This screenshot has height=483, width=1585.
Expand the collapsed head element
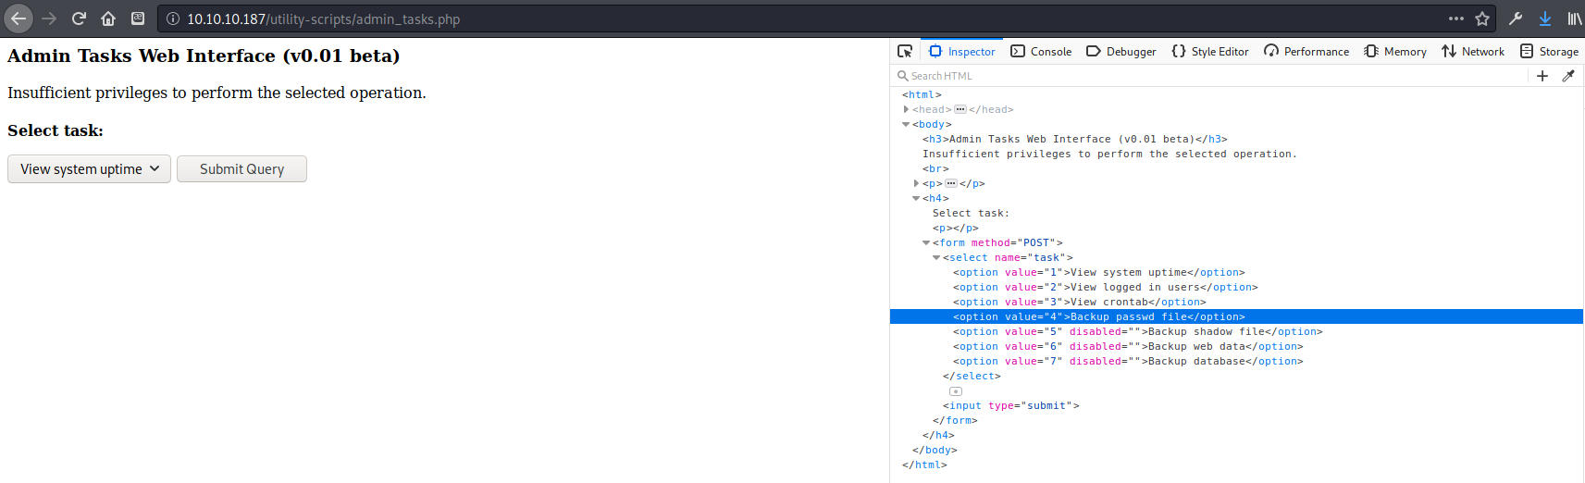906,109
